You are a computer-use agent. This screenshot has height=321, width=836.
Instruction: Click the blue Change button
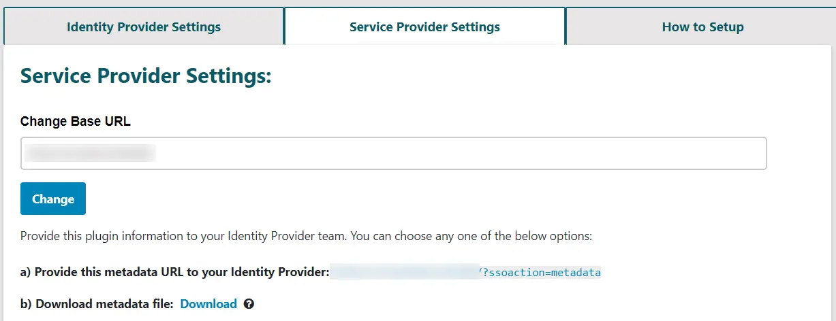tap(53, 199)
